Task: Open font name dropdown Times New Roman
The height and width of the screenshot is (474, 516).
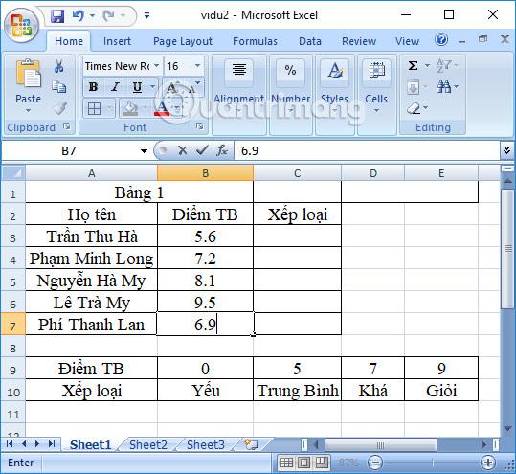Action: [157, 65]
